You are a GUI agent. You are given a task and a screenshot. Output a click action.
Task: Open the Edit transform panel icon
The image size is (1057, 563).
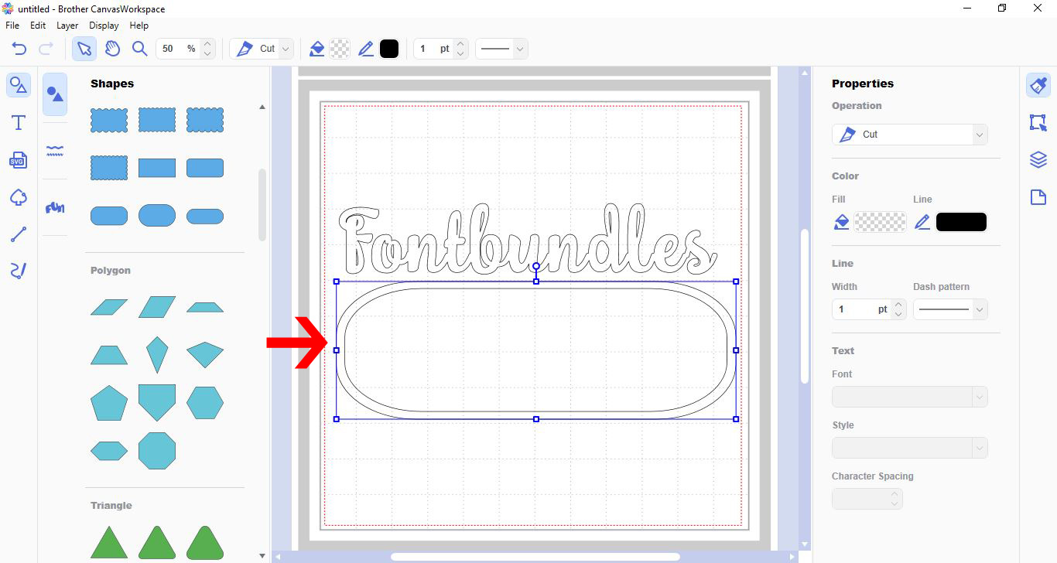point(1038,122)
